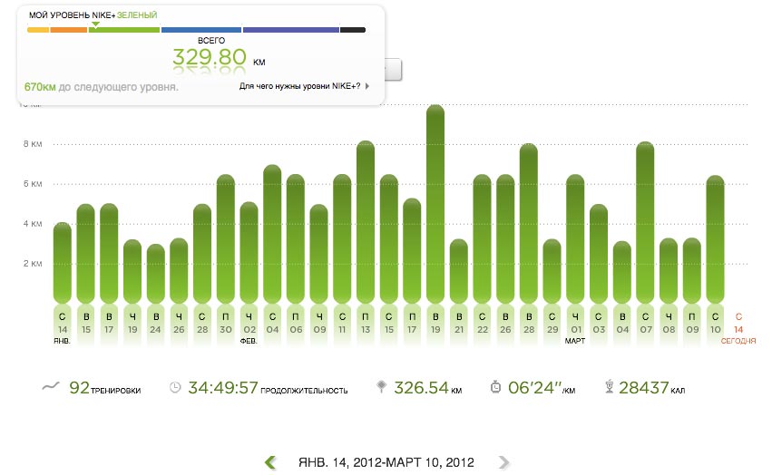The width and height of the screenshot is (772, 475).
Task: Click the distance pin icon beside 326.54
Action: (381, 387)
